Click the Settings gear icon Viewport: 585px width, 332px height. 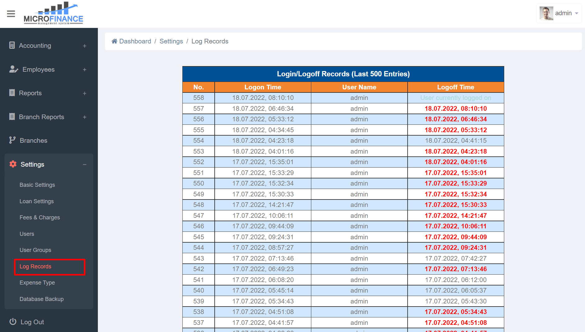(13, 164)
